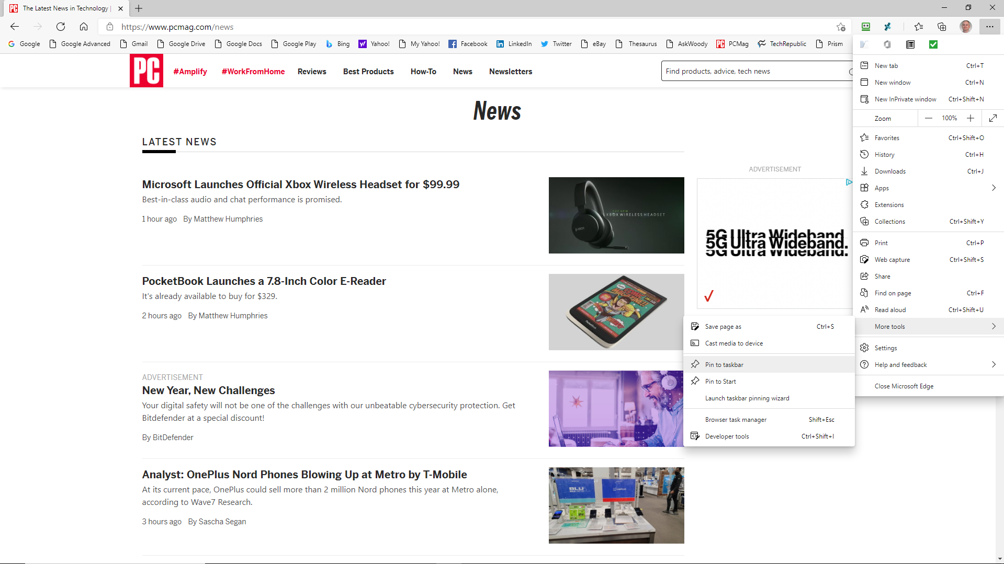Image resolution: width=1004 pixels, height=564 pixels.
Task: Open the RoboForm extension icon
Action: click(866, 27)
